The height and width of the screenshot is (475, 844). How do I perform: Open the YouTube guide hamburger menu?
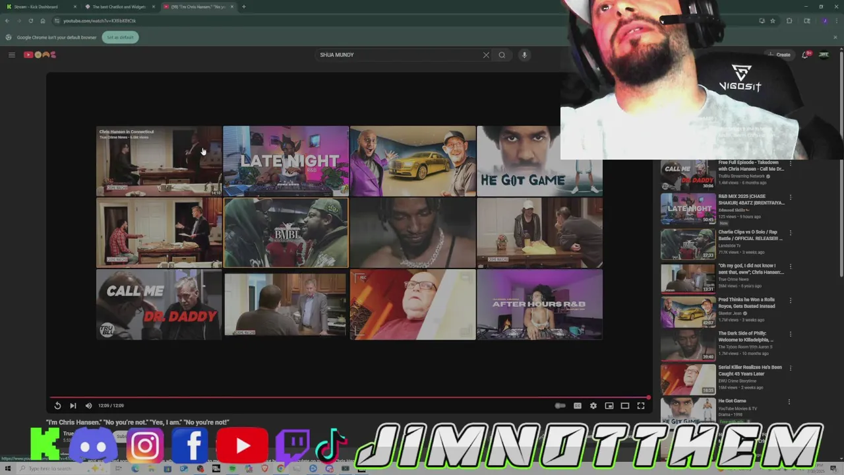(11, 55)
